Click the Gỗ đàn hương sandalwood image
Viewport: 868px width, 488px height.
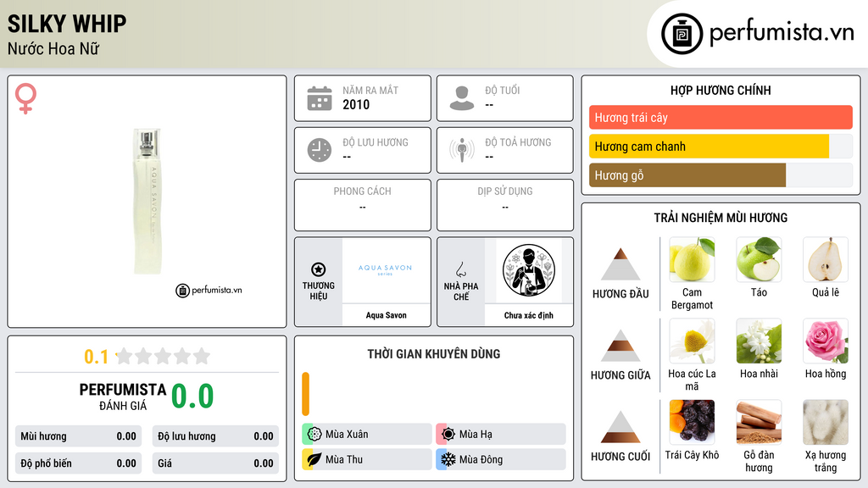(x=759, y=422)
